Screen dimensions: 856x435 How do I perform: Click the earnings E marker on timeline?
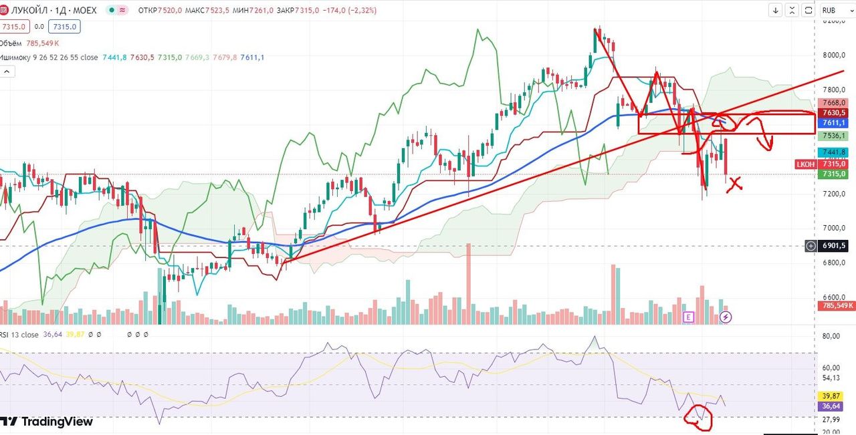point(687,317)
